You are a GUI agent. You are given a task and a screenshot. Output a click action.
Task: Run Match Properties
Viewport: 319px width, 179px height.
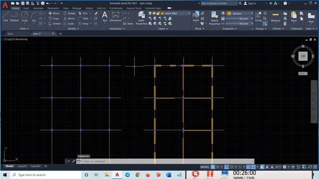[x=214, y=18]
